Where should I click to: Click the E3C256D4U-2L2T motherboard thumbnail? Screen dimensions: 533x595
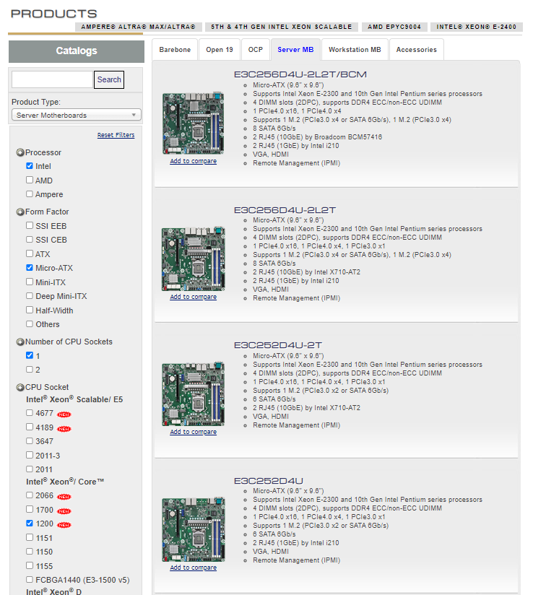194,259
